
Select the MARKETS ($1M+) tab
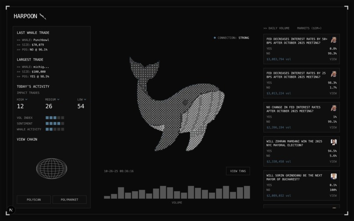pyautogui.click(x=309, y=28)
